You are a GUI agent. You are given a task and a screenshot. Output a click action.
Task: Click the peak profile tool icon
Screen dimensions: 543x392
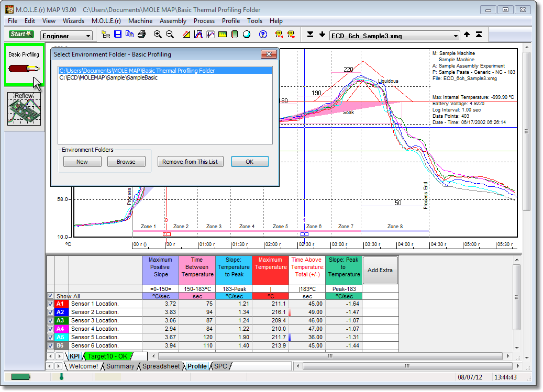198,34
